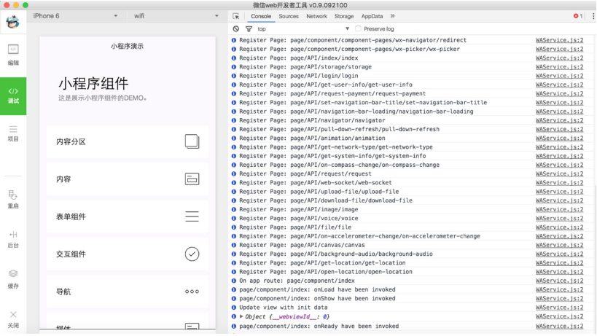597x336 pixels.
Task: Click the 内容 card icon
Action: (192, 179)
